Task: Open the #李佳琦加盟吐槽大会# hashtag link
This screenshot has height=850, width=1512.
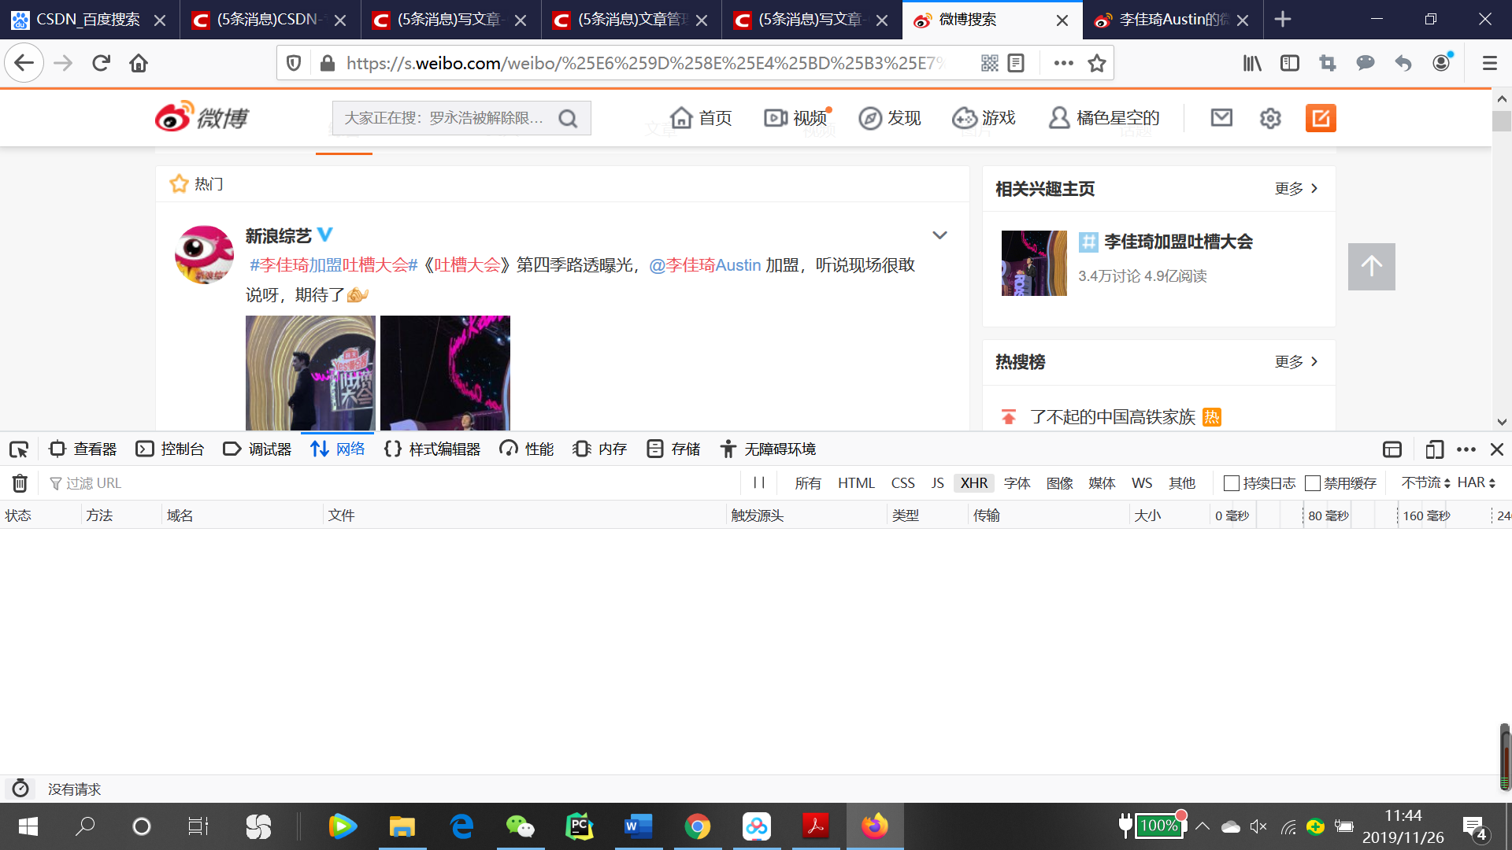Action: coord(333,265)
